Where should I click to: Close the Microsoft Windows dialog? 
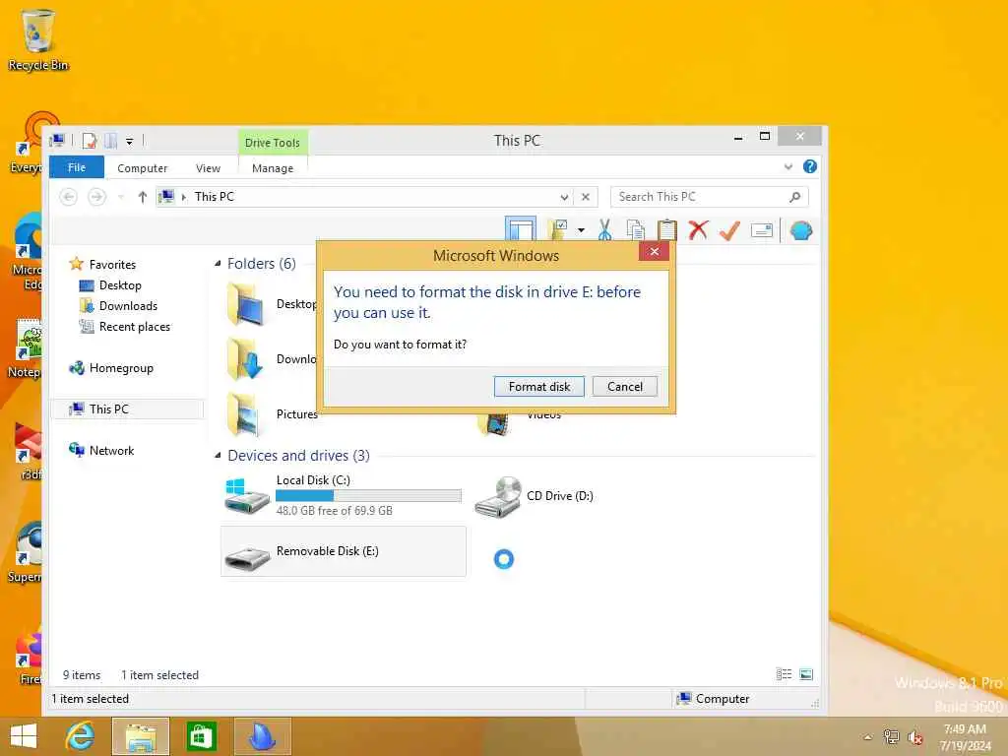654,251
